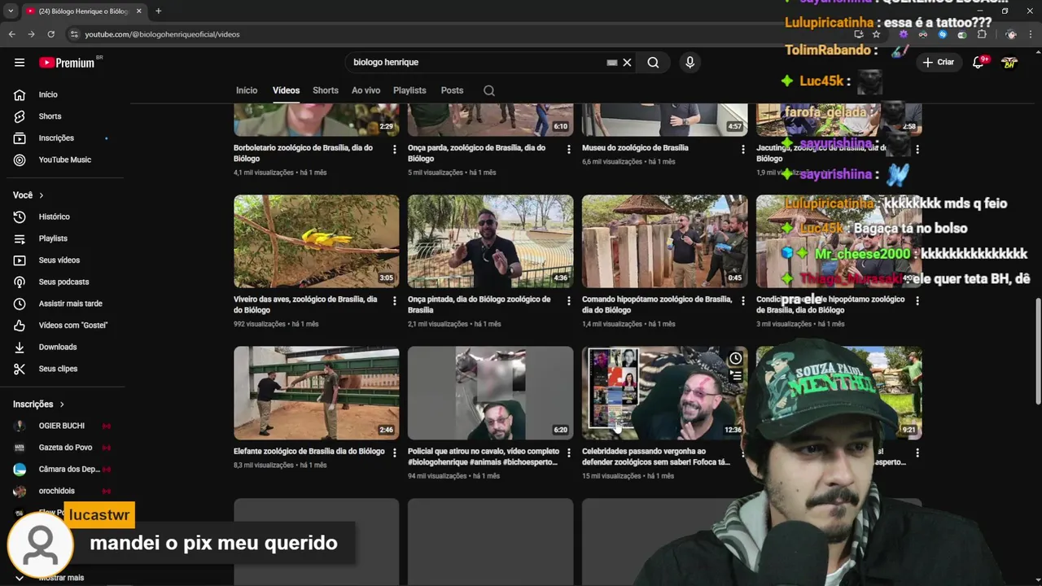Screen dimensions: 1042x586
Task: Open options for Borboletario zoológico video
Action: click(395, 150)
